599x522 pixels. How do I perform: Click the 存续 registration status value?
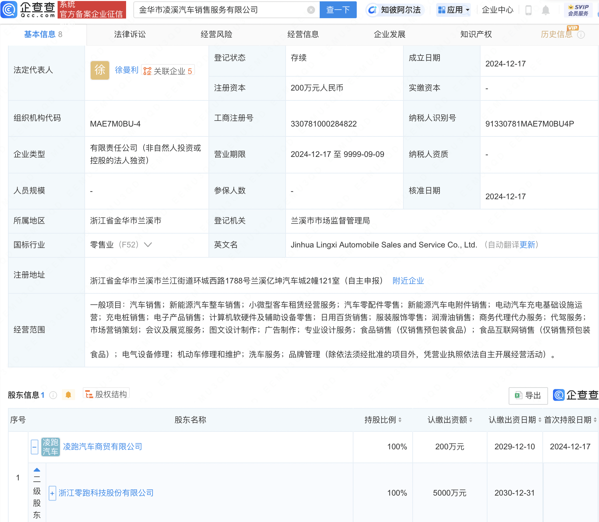tap(299, 58)
